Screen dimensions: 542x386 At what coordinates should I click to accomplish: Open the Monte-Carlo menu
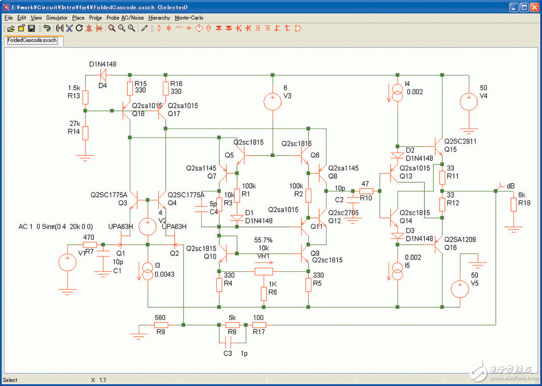click(189, 18)
